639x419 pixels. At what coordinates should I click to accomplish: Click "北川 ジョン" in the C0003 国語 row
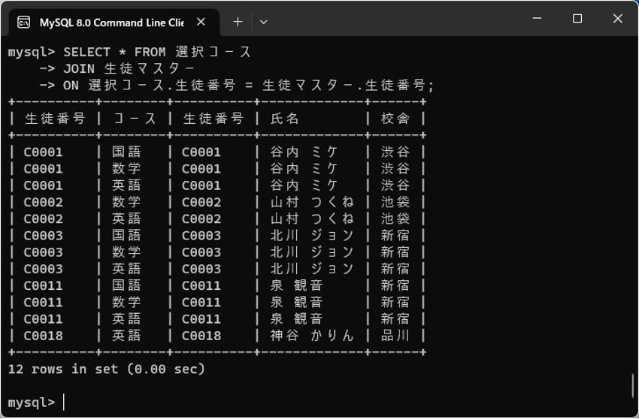pyautogui.click(x=312, y=235)
